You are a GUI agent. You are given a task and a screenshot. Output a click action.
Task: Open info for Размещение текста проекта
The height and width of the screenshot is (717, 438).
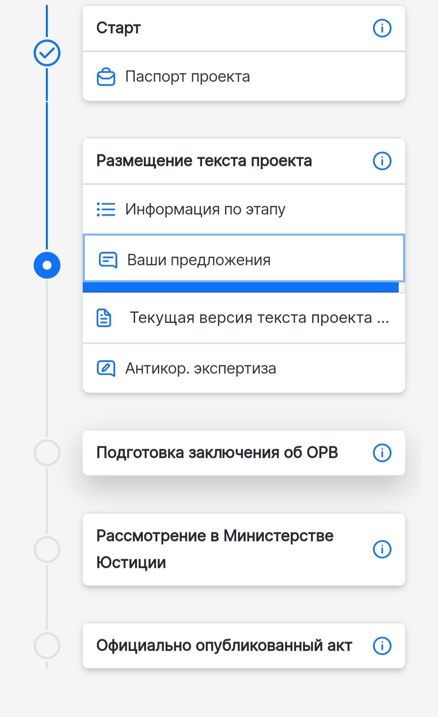point(382,161)
